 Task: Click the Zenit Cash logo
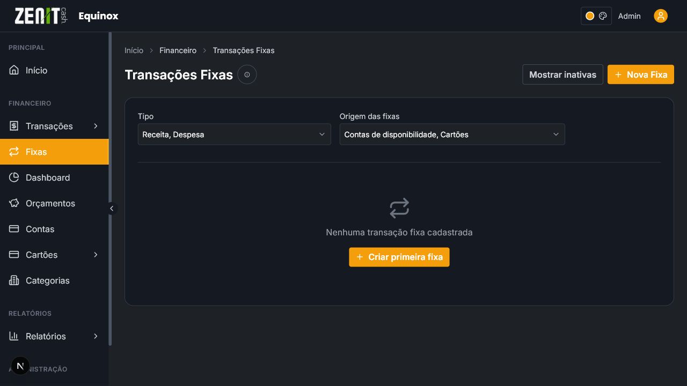pyautogui.click(x=41, y=16)
